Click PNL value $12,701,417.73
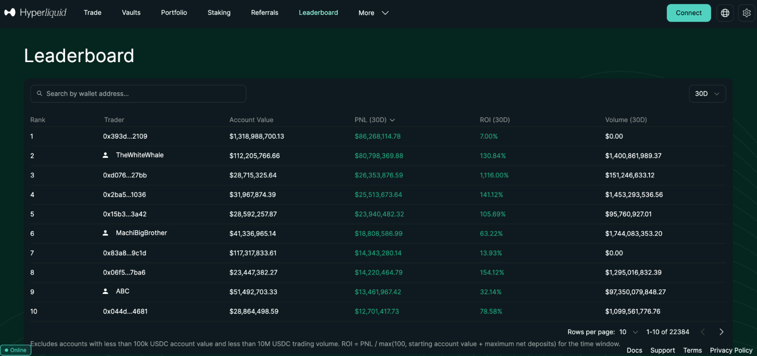The height and width of the screenshot is (356, 757). [x=376, y=311]
